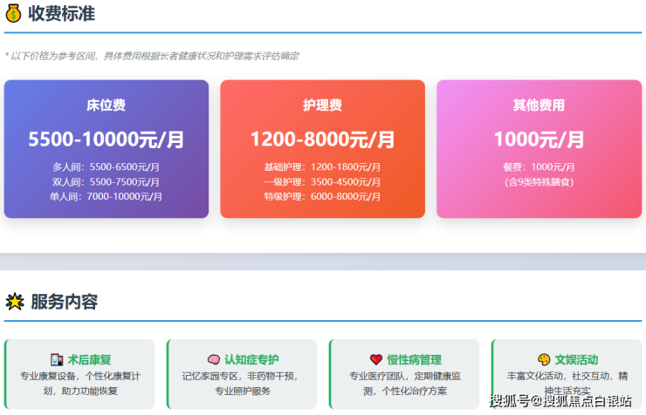Click the 特级护理 6000-8000元/月 line
Image resolution: width=646 pixels, height=415 pixels.
pyautogui.click(x=322, y=196)
